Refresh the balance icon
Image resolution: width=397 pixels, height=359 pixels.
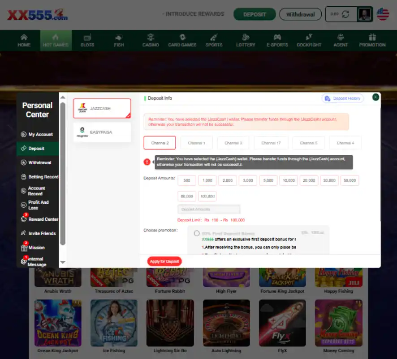tap(345, 14)
